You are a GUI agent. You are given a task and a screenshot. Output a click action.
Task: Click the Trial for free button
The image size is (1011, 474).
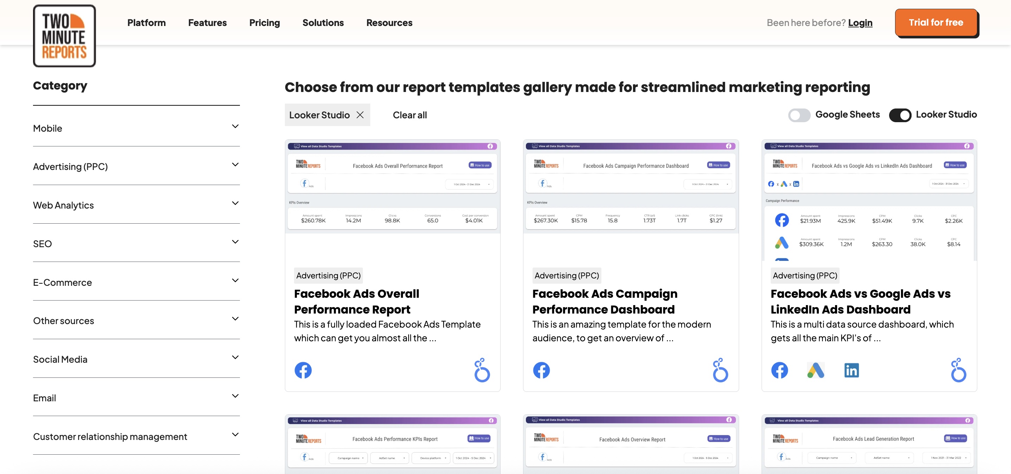coord(936,22)
